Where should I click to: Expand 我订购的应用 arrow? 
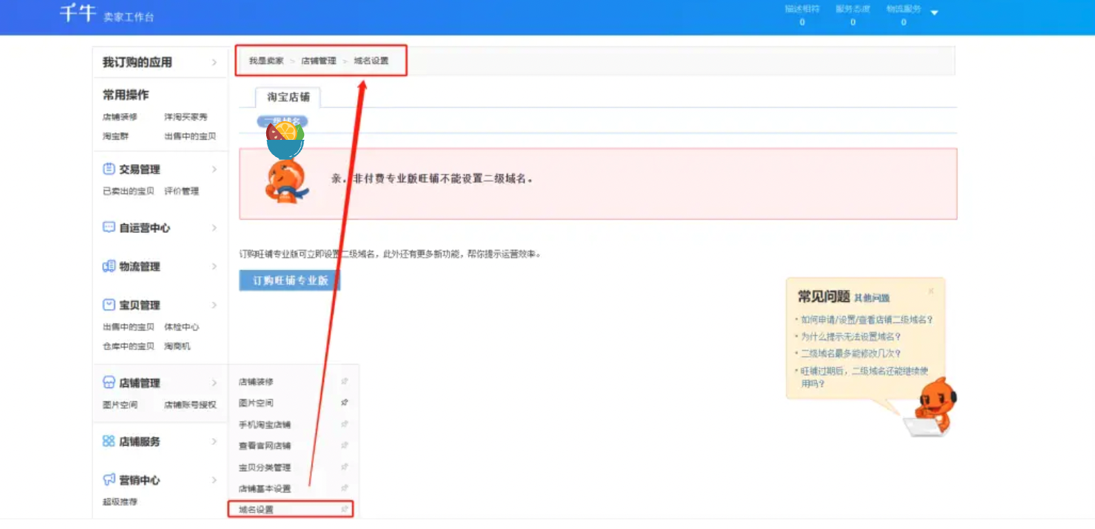click(x=214, y=62)
